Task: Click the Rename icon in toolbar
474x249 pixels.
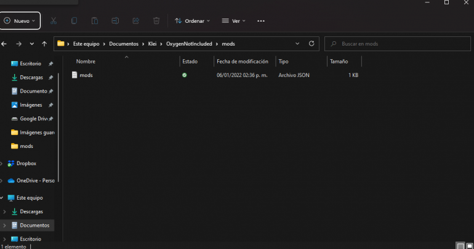Action: click(x=115, y=21)
